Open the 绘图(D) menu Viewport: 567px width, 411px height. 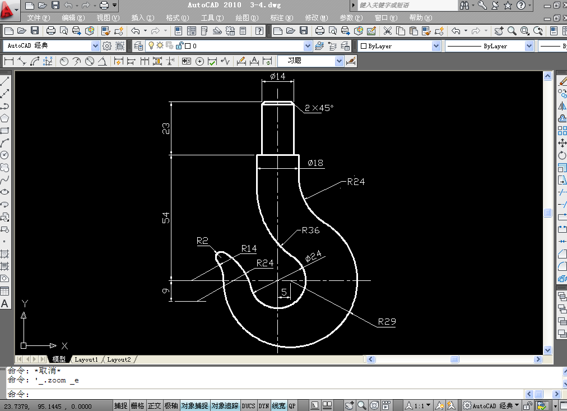coord(247,18)
